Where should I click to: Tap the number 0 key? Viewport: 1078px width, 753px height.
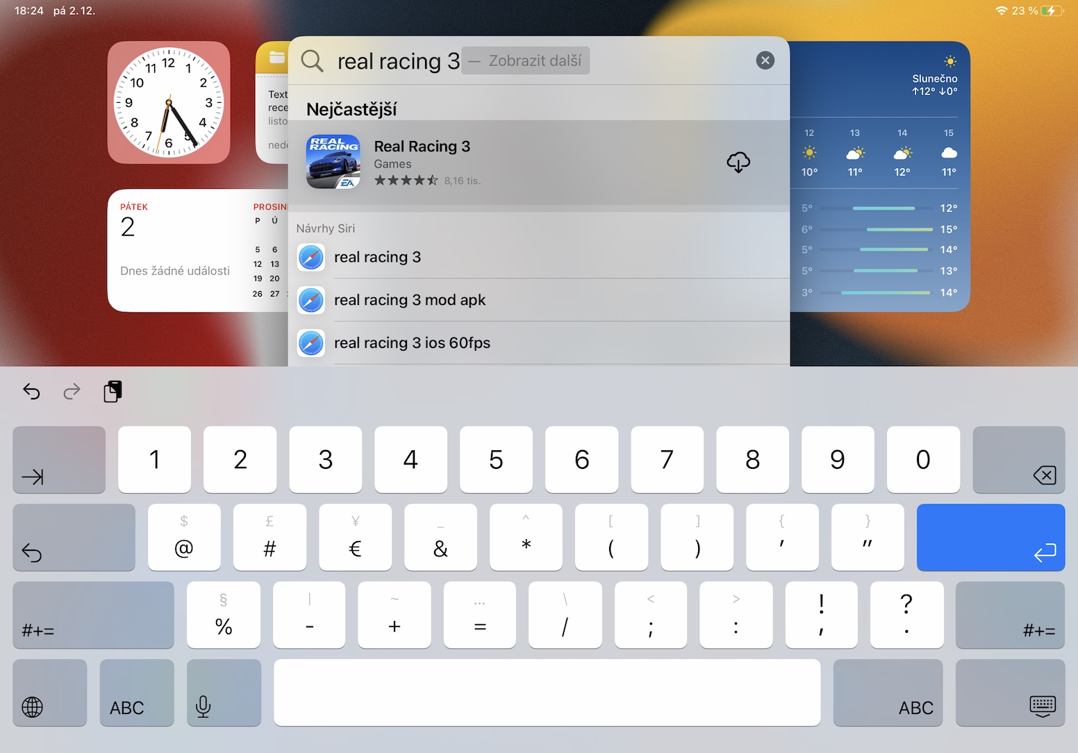click(923, 460)
